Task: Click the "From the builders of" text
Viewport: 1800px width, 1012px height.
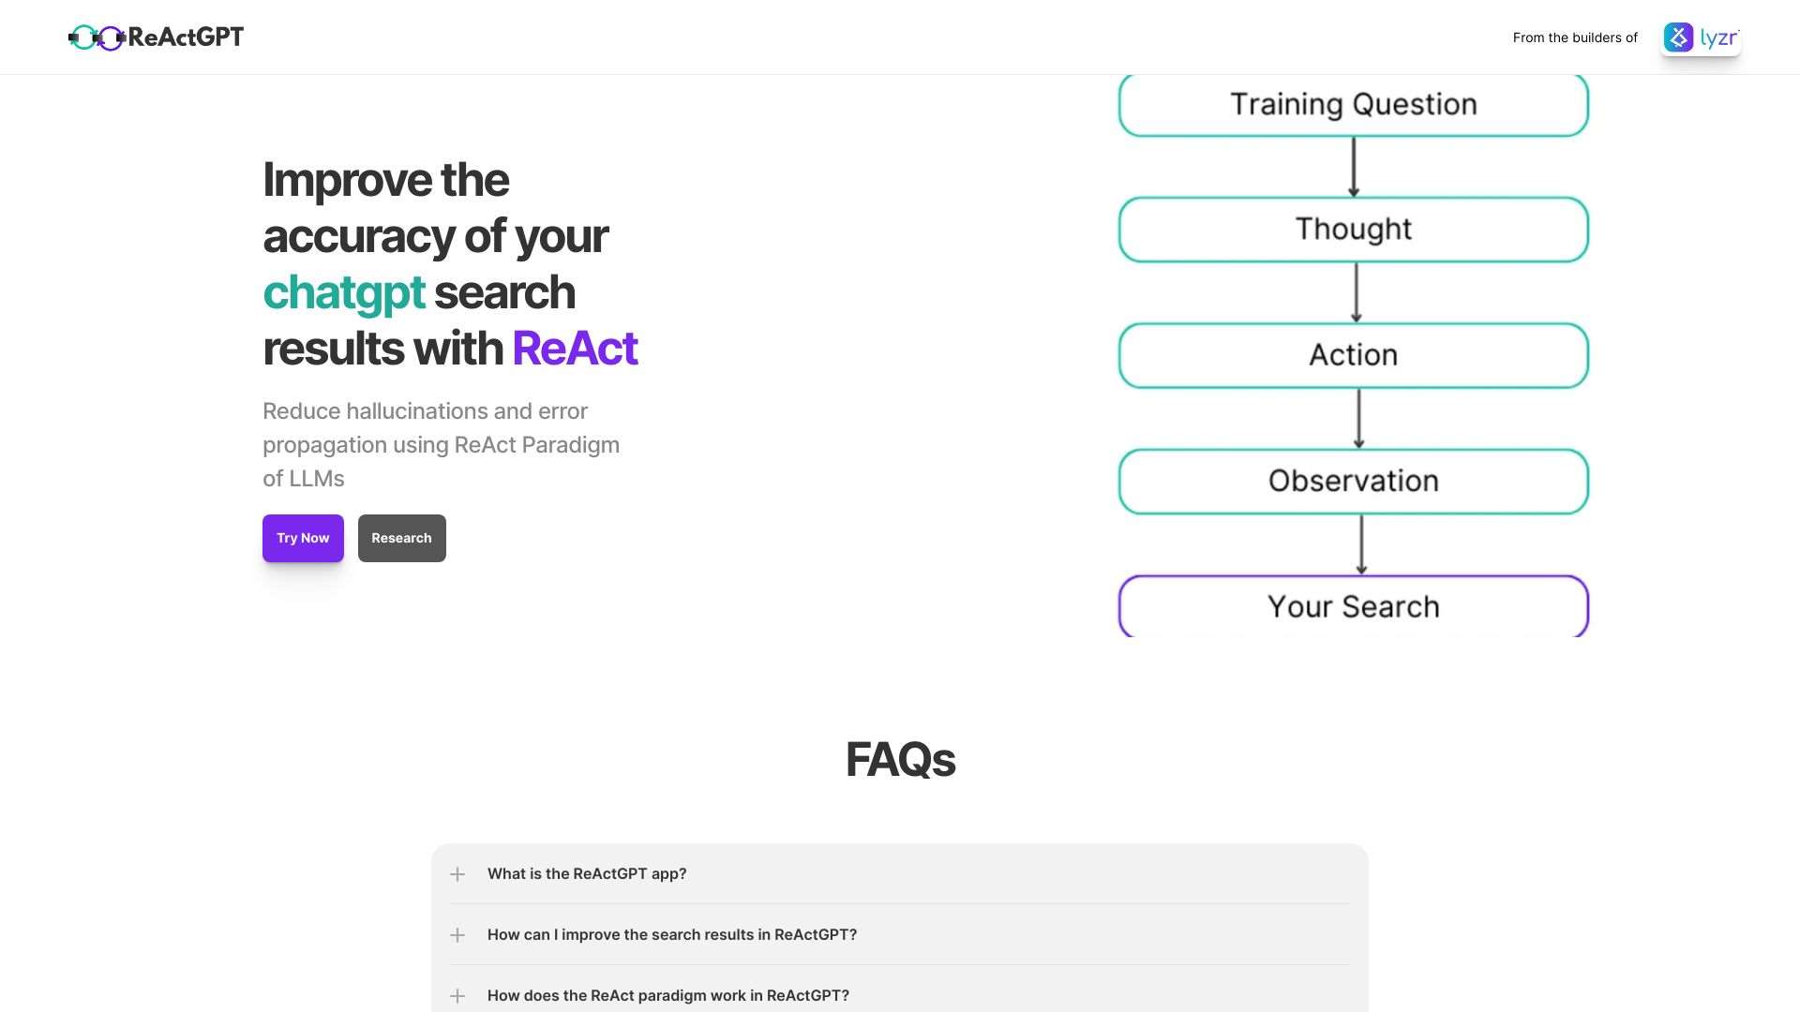Action: point(1574,37)
